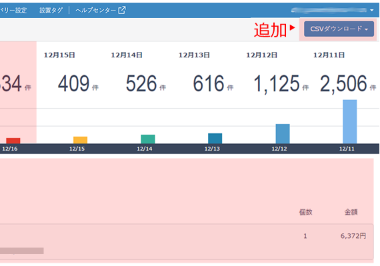This screenshot has height=266, width=380.
Task: Click the quantity value 1 in the row
Action: pos(305,236)
